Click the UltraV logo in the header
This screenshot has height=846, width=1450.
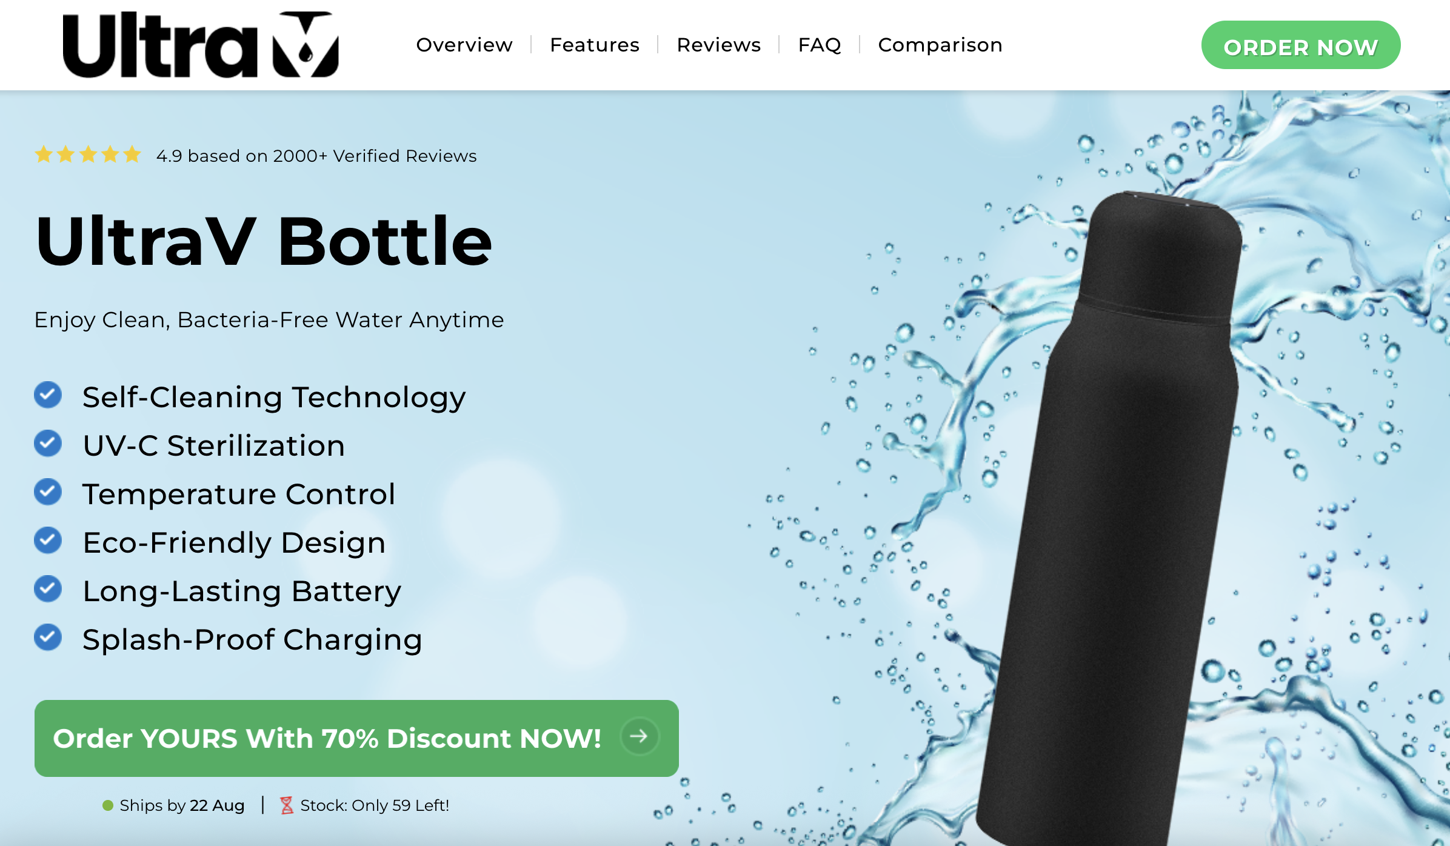[x=201, y=45]
